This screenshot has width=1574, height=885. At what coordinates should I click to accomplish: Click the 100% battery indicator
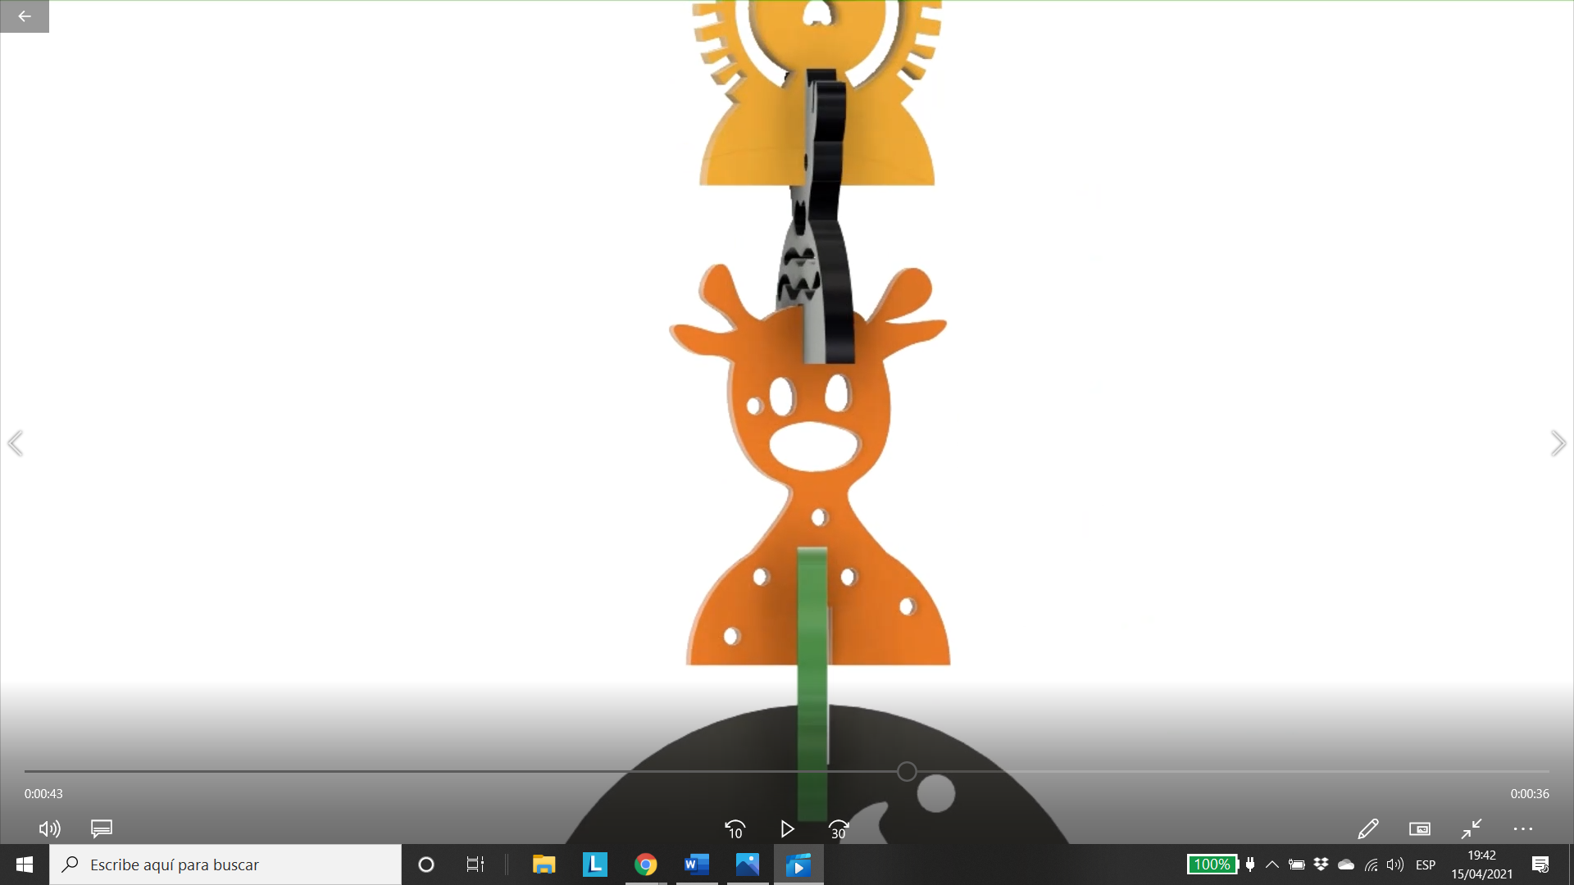pos(1212,865)
